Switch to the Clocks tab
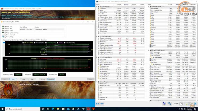The image size is (198, 111). click(x=33, y=40)
